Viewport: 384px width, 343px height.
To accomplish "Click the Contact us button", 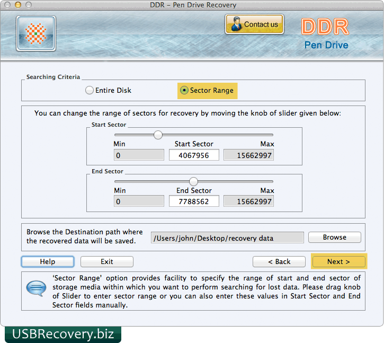I will [254, 24].
